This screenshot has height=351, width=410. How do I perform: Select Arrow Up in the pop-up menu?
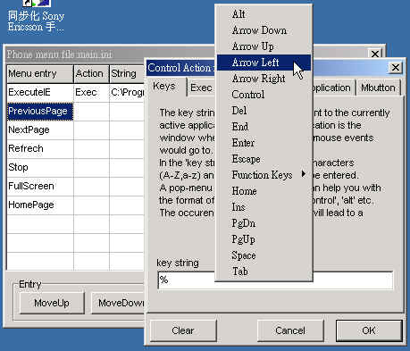264,46
